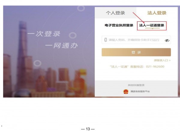Click the USB key icon in password field
This screenshot has width=180, height=131.
click(106, 40)
